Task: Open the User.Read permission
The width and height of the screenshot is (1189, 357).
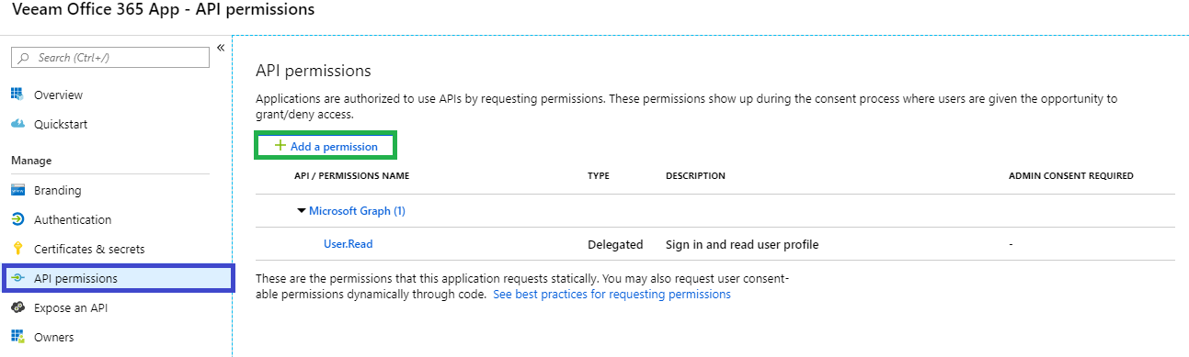Action: [348, 244]
